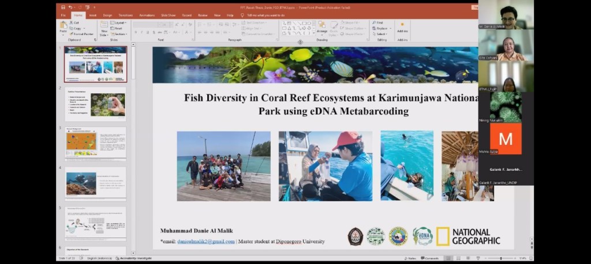Screen dimensions: 591x264
Task: Open the Section dropdown
Action: [120, 34]
